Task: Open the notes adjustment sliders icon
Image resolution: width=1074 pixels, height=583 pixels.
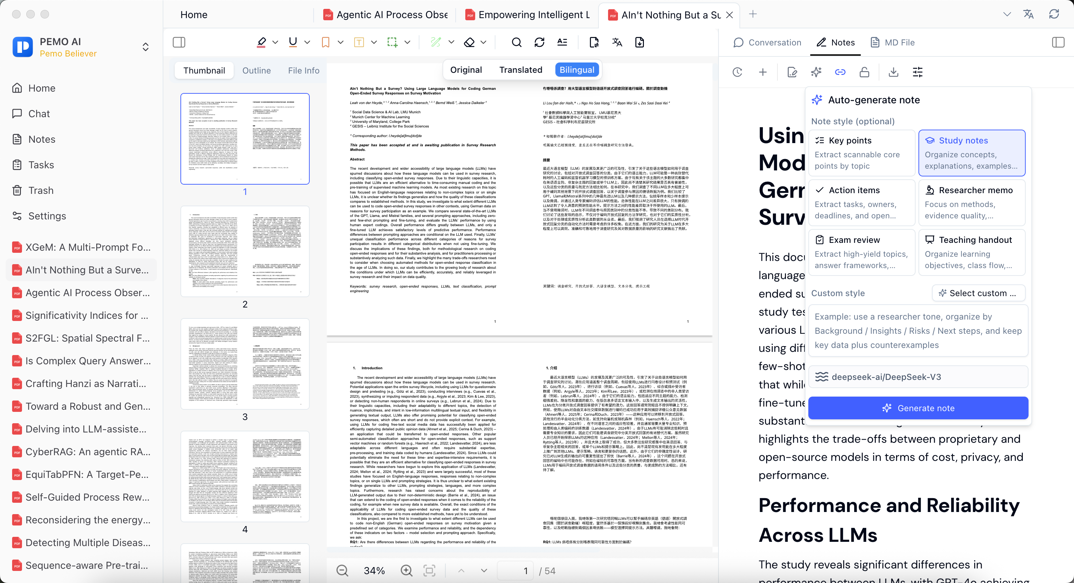Action: point(918,72)
